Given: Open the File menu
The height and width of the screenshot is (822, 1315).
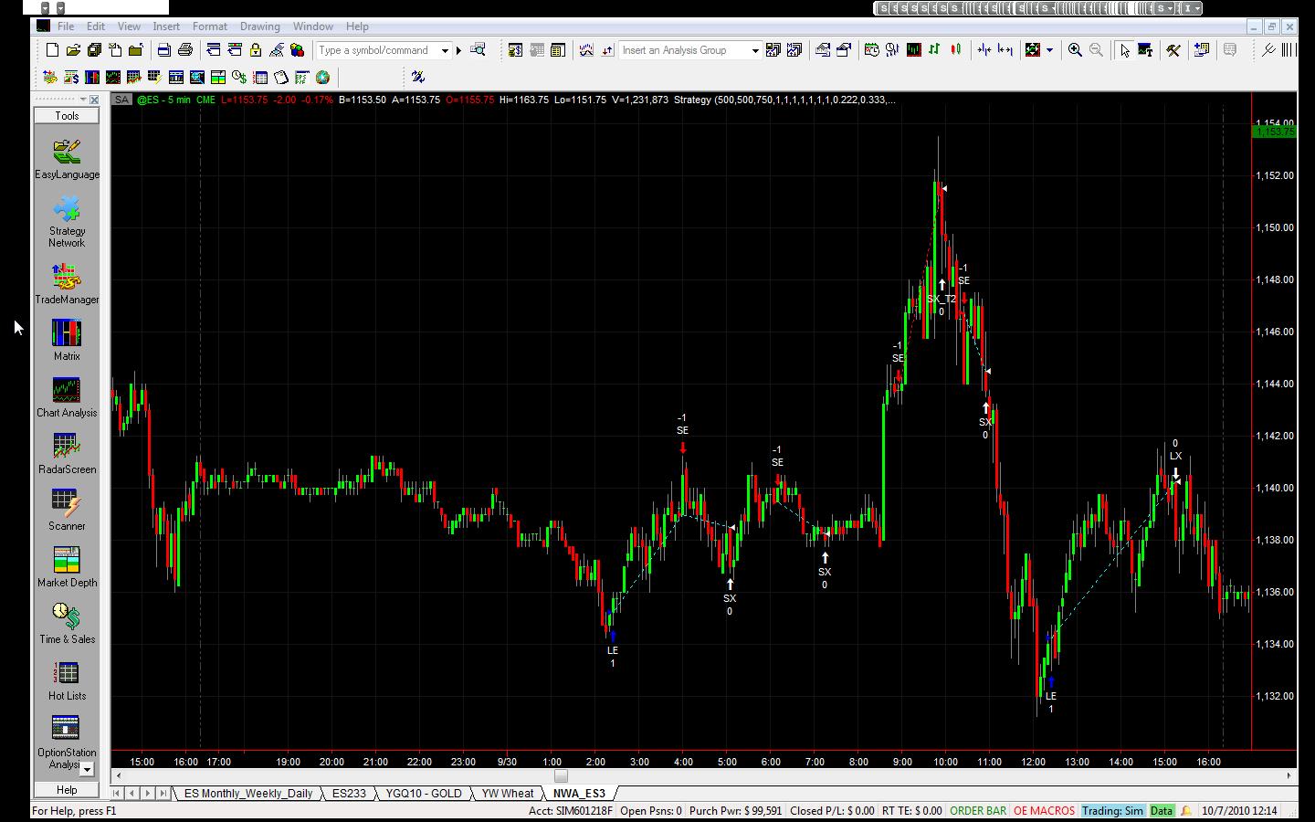Looking at the screenshot, I should coord(66,26).
